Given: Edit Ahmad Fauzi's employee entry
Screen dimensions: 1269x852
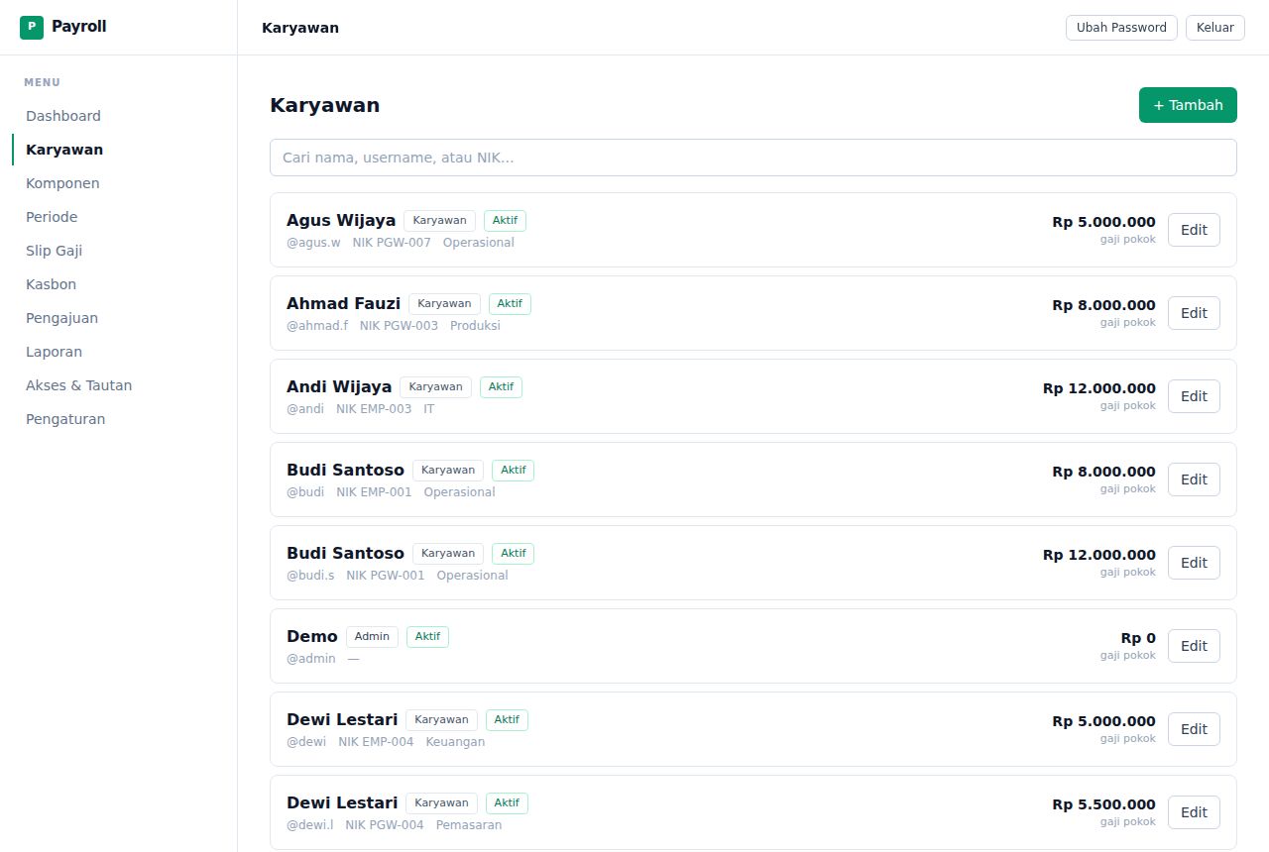Looking at the screenshot, I should coord(1194,313).
